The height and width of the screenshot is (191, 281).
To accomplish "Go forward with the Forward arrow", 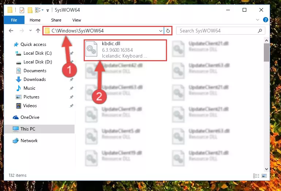I will [22, 31].
